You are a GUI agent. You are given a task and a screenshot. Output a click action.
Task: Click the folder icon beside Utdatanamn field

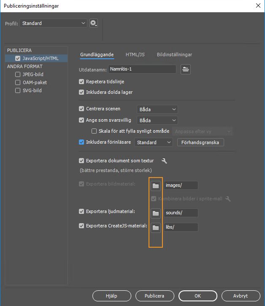185,69
